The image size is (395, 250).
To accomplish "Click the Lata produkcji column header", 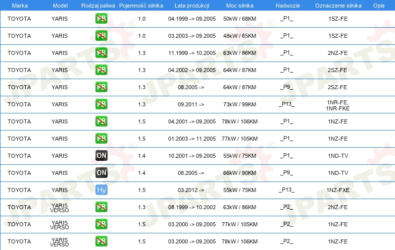I will (192, 6).
